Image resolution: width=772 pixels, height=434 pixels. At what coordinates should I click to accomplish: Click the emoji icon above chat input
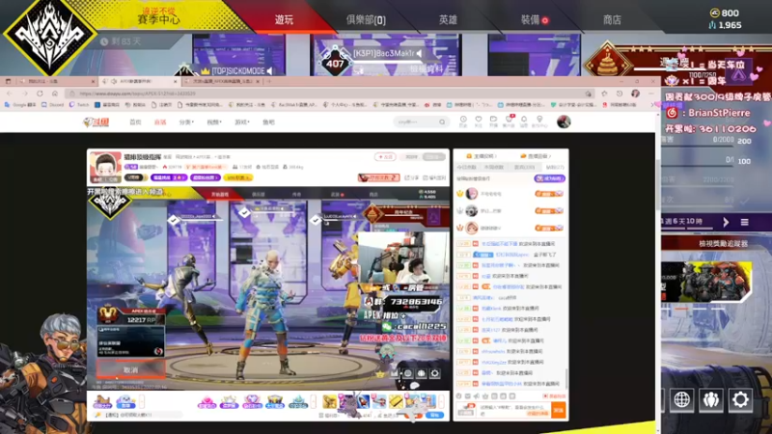tap(459, 396)
